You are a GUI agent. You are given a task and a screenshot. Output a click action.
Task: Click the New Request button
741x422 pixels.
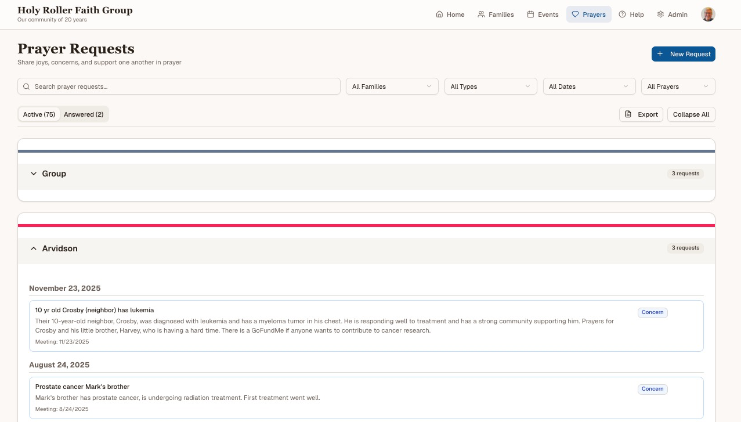[683, 53]
